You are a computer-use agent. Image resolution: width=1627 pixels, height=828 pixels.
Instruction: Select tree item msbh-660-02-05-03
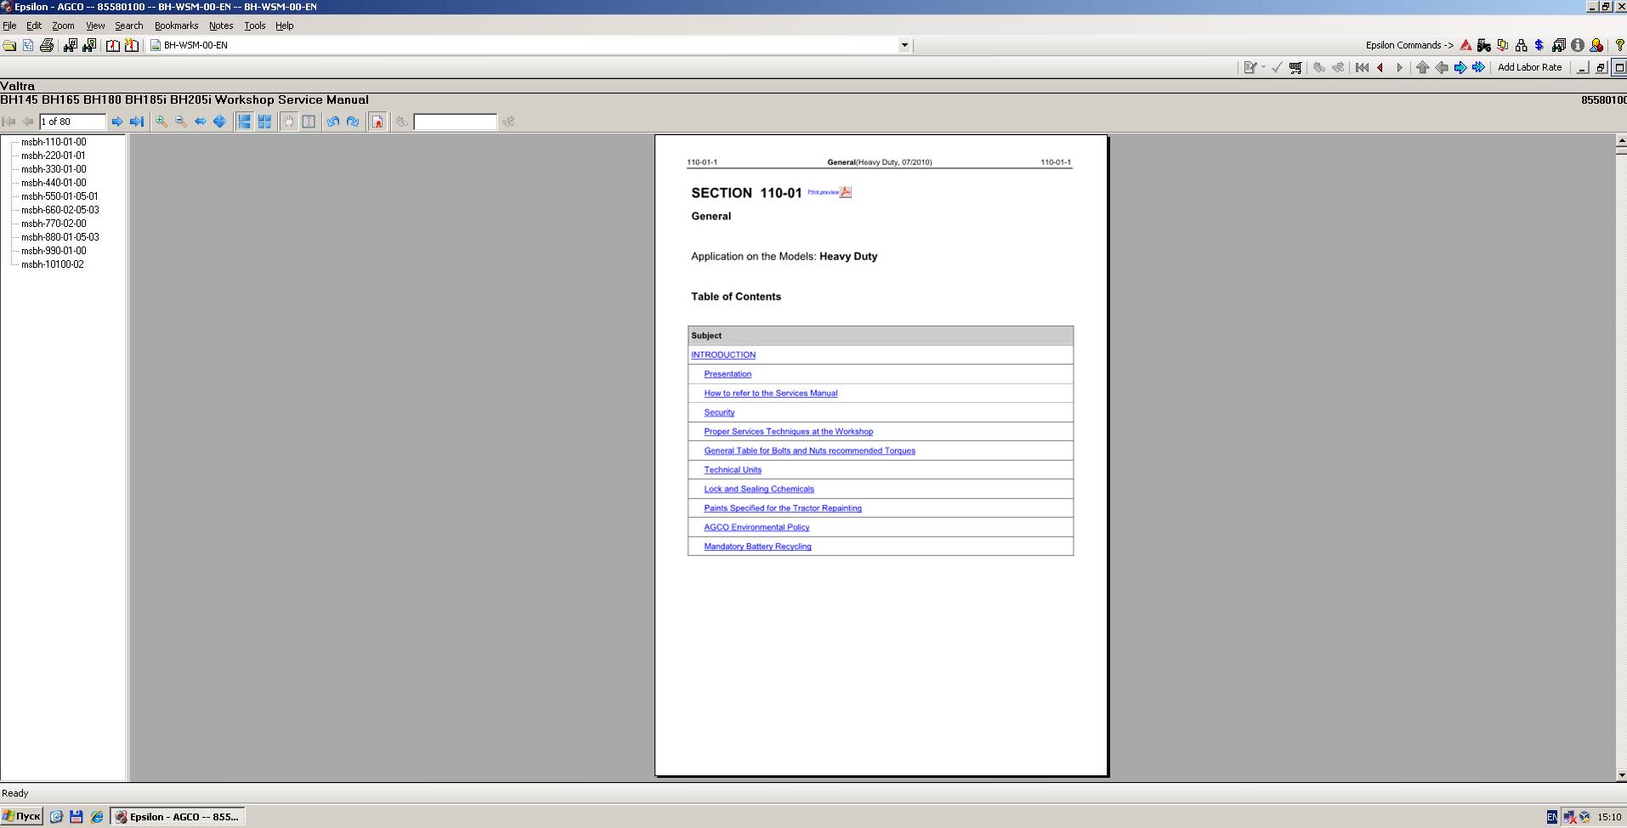point(60,210)
